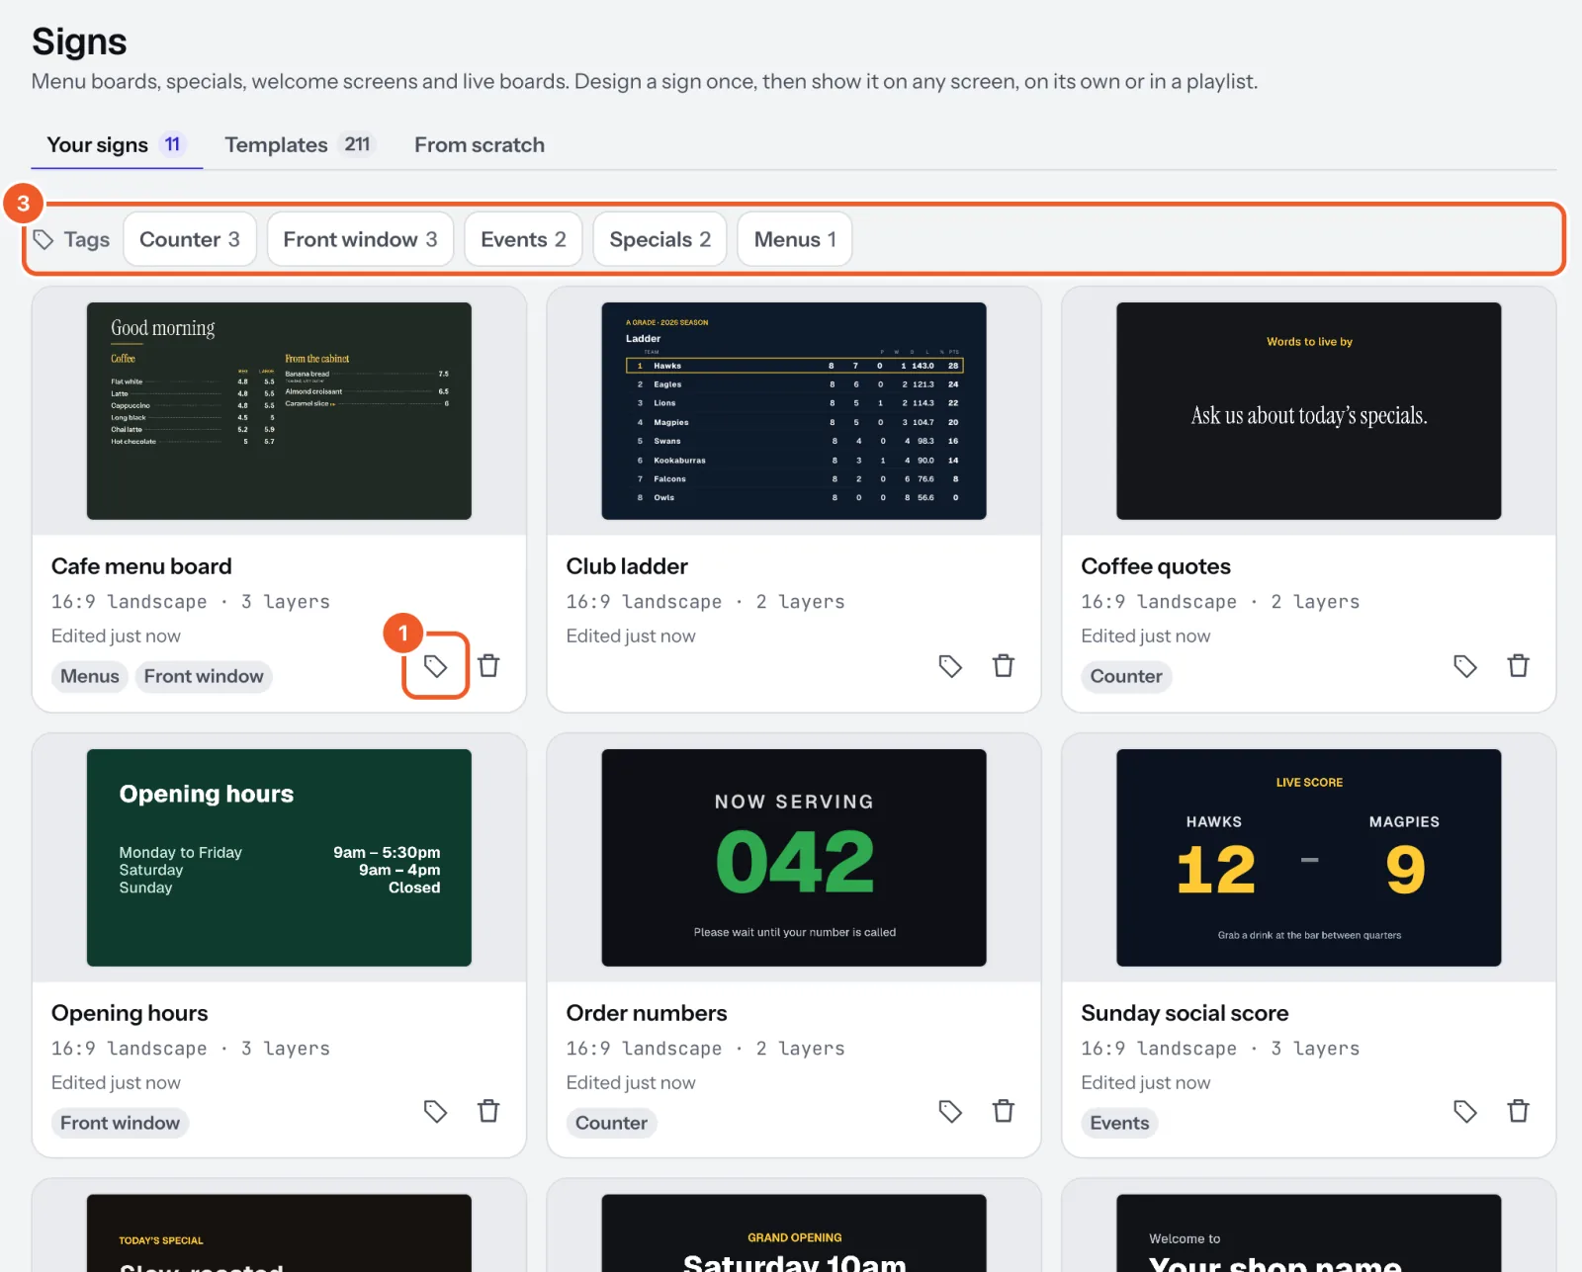Go to the From scratch tab

click(480, 145)
